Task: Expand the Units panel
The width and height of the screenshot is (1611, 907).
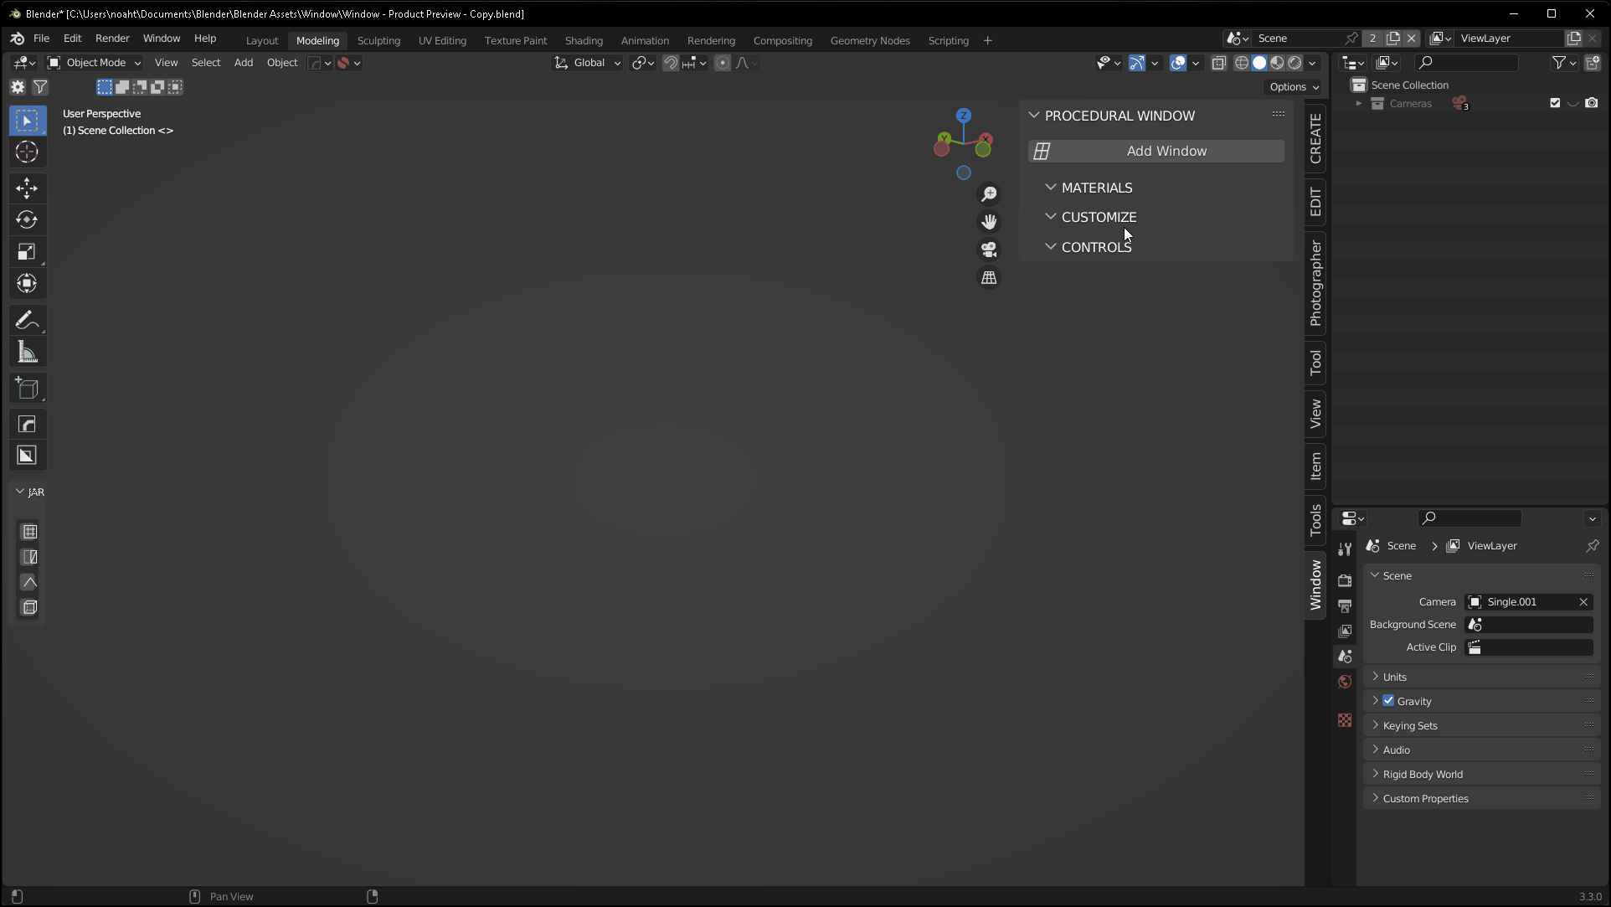Action: point(1394,677)
